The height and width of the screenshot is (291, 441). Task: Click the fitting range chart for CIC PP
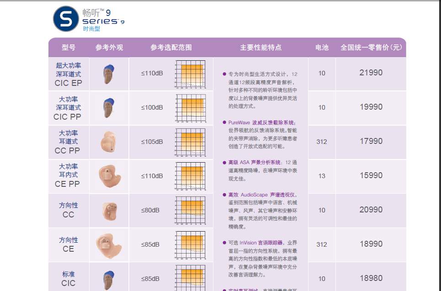click(191, 108)
